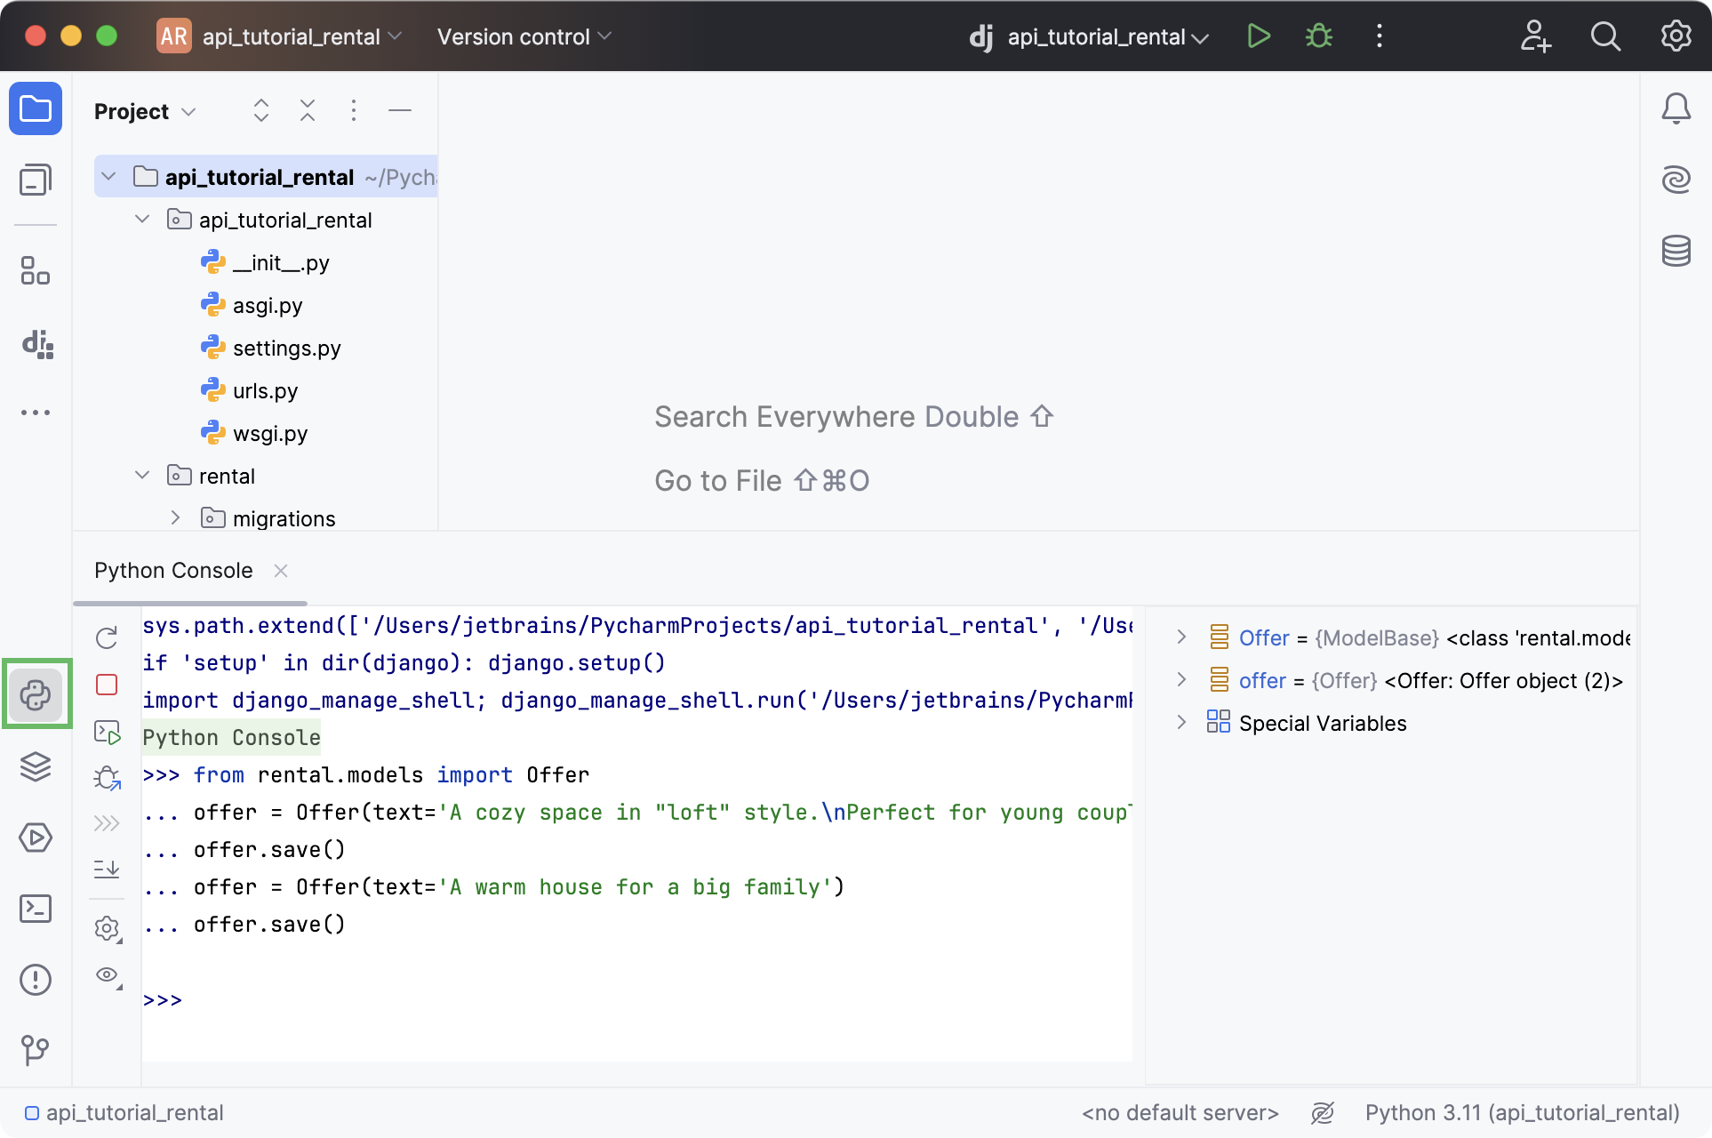1712x1138 pixels.
Task: Select the Terminal tool window icon
Action: [36, 908]
